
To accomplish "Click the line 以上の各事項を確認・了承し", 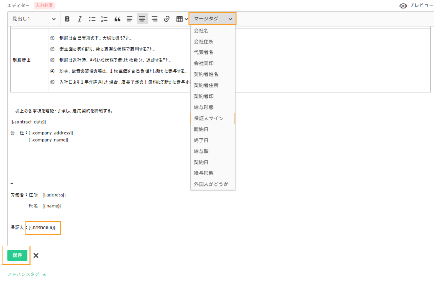I will click(64, 111).
